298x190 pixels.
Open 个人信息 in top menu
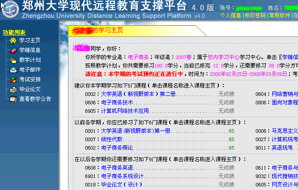231,16
